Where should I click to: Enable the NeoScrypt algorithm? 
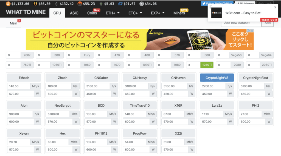coord(63,106)
